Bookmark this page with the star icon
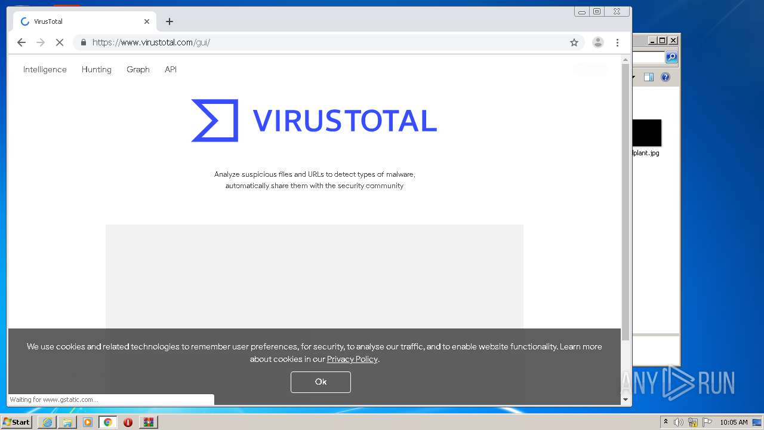Viewport: 764px width, 430px height. coord(574,42)
